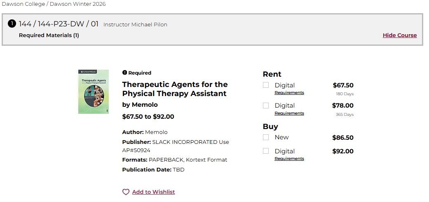
Task: Select the $78.00 365-day digital rental checkbox
Action: (266, 106)
